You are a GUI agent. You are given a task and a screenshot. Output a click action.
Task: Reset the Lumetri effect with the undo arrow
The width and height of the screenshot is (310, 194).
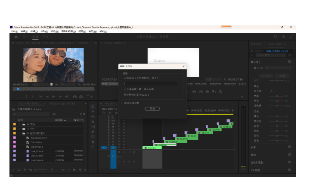click(289, 55)
